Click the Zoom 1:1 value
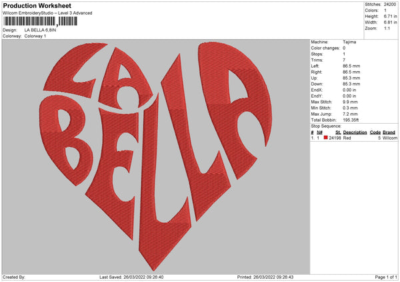Image resolution: width=400 pixels, height=282 pixels. click(387, 29)
